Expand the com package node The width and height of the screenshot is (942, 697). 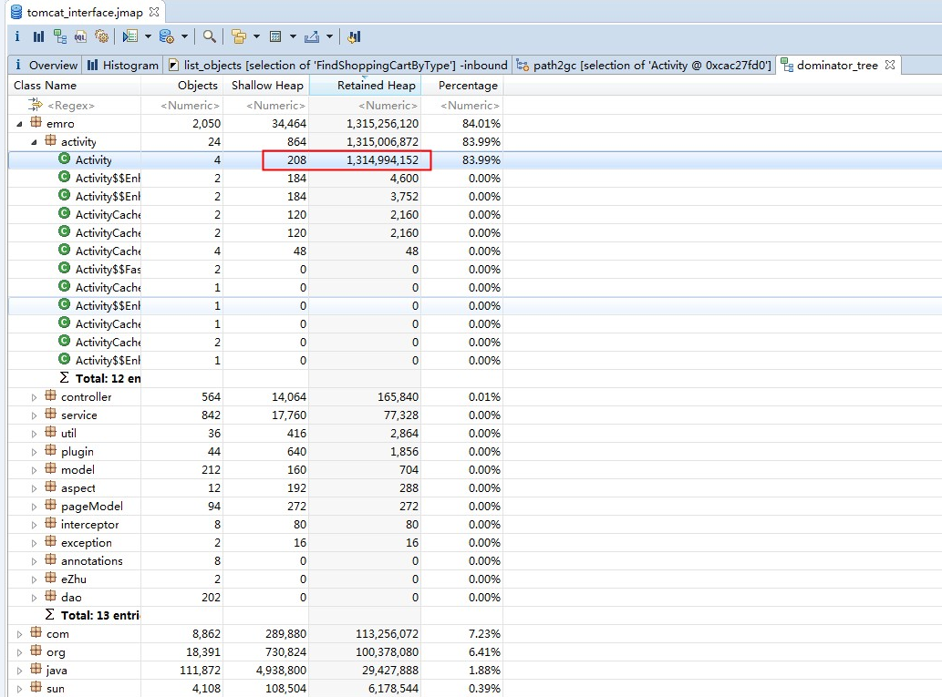[x=20, y=634]
